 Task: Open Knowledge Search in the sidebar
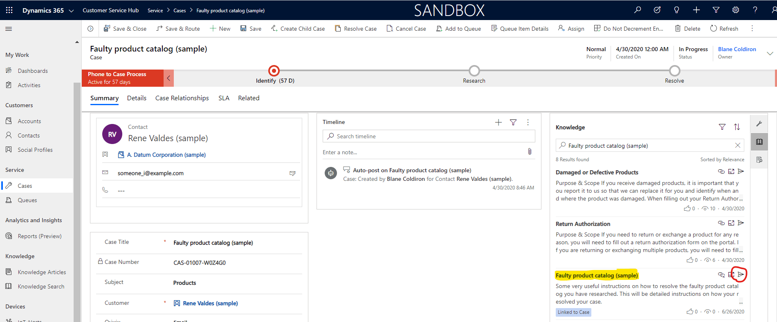(41, 286)
